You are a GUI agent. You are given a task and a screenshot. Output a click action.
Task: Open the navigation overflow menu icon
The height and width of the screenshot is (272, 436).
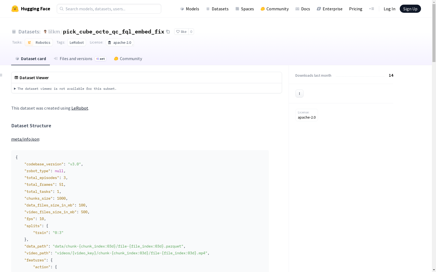point(371,9)
